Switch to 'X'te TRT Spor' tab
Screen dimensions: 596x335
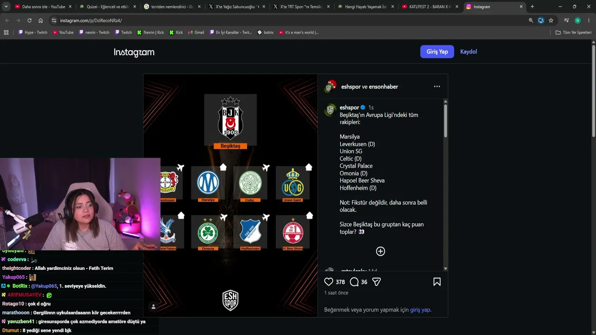300,7
